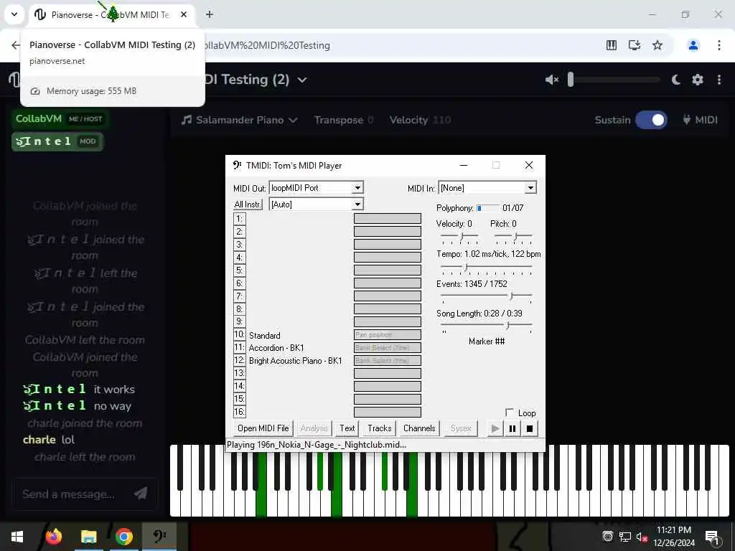Toggle channel 16 button in TMIDI

pyautogui.click(x=239, y=412)
